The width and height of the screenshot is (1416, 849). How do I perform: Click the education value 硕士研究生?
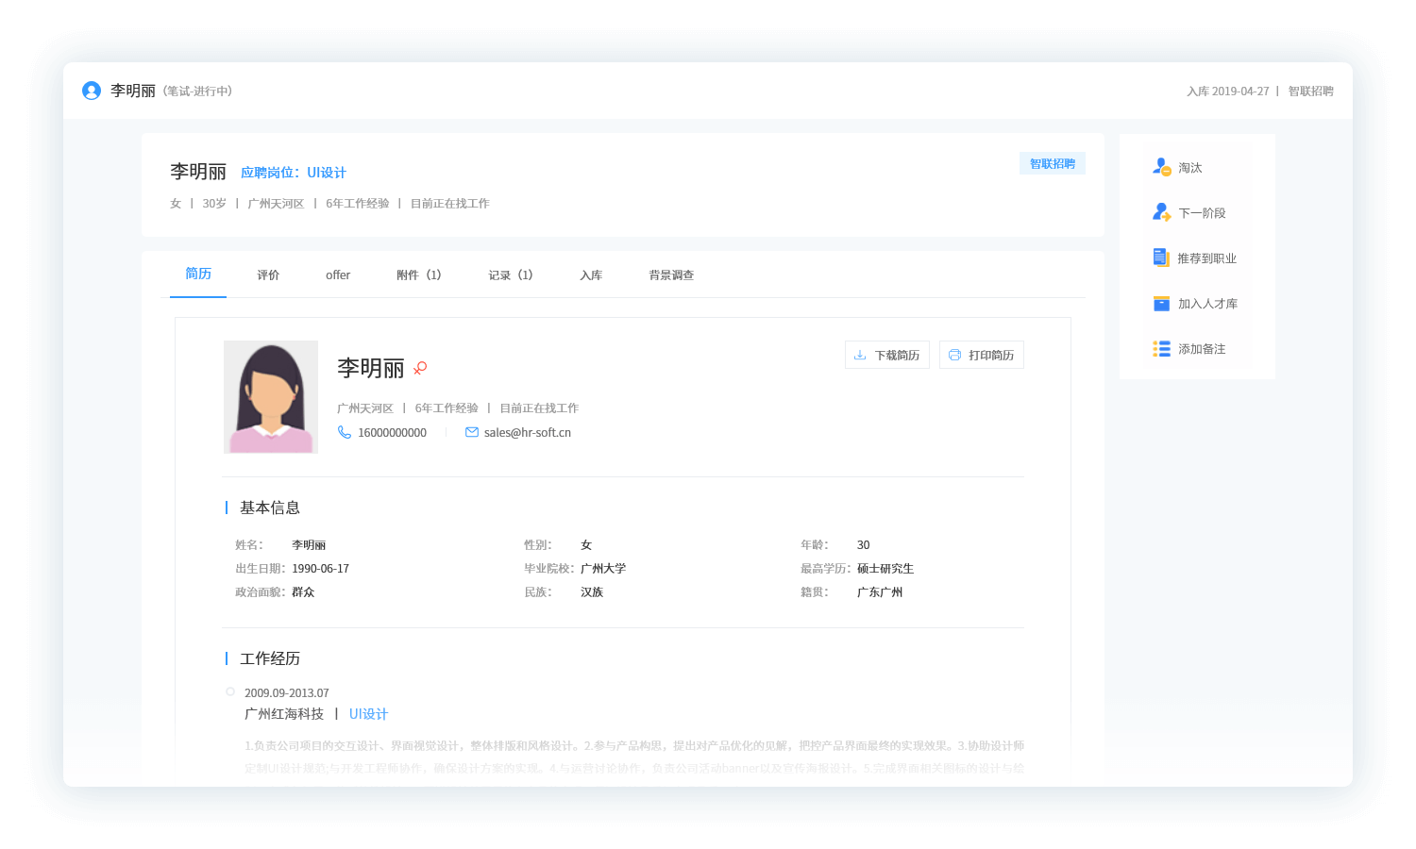coord(885,569)
